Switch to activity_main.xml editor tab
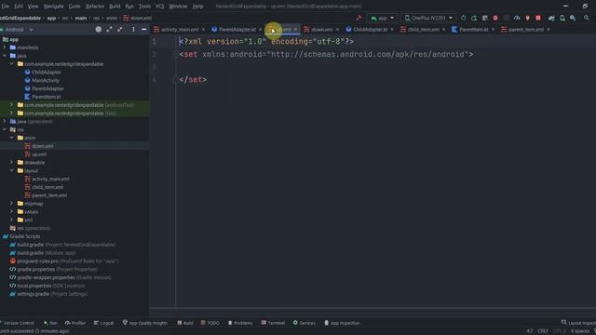 coord(180,29)
